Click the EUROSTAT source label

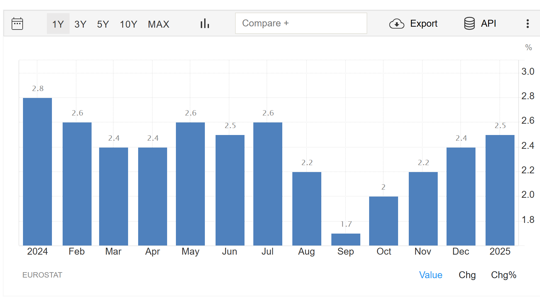42,275
